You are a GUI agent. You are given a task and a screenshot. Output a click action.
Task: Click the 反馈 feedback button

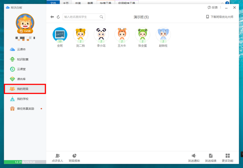pyautogui.click(x=213, y=8)
